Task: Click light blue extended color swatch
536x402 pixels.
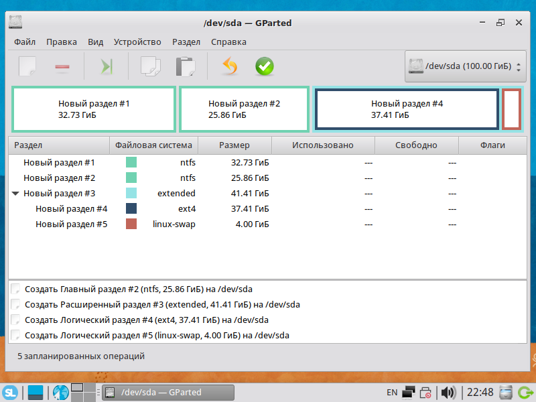Action: coord(131,193)
